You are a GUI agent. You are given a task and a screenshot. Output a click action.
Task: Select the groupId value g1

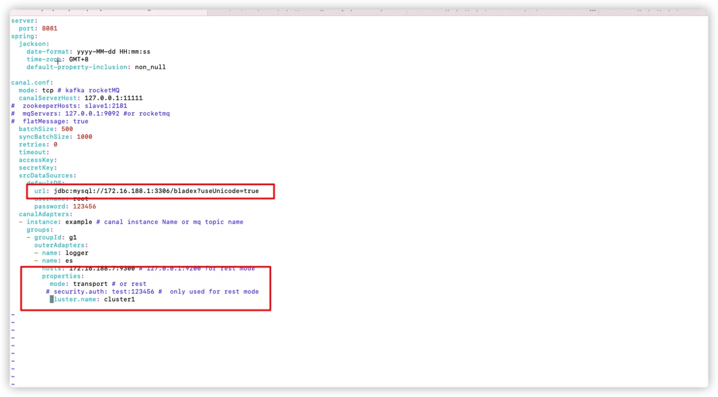coord(73,237)
